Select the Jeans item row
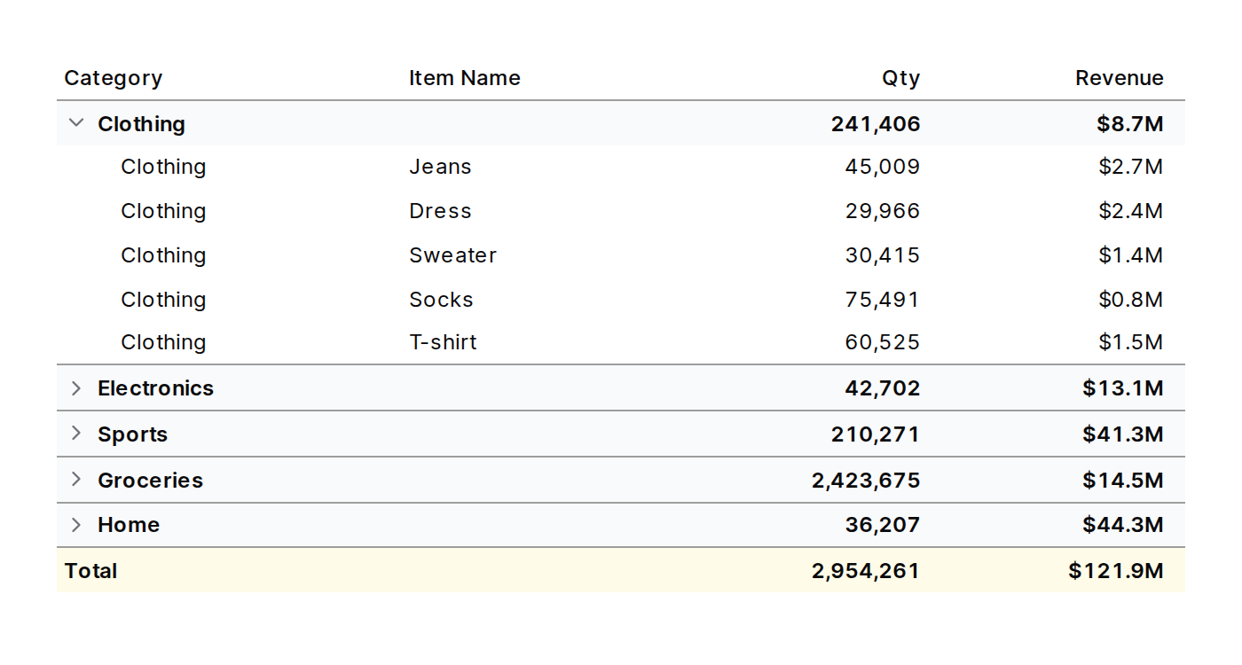Image resolution: width=1242 pixels, height=665 pixels. [440, 167]
